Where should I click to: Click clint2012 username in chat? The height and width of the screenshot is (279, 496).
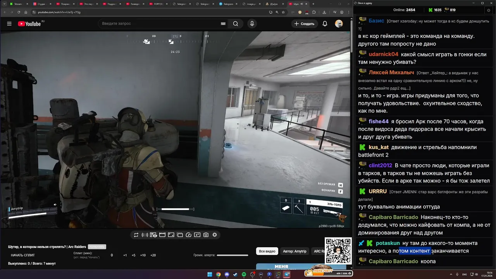tap(380, 165)
